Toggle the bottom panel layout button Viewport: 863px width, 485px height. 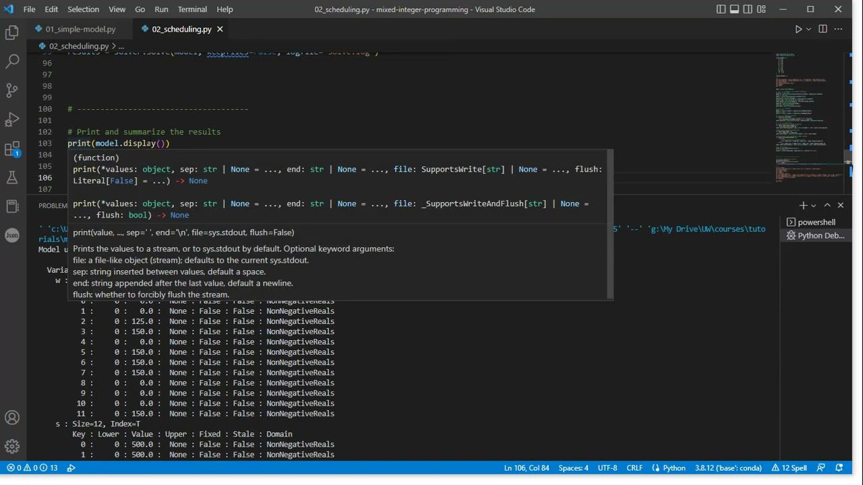[x=734, y=9]
